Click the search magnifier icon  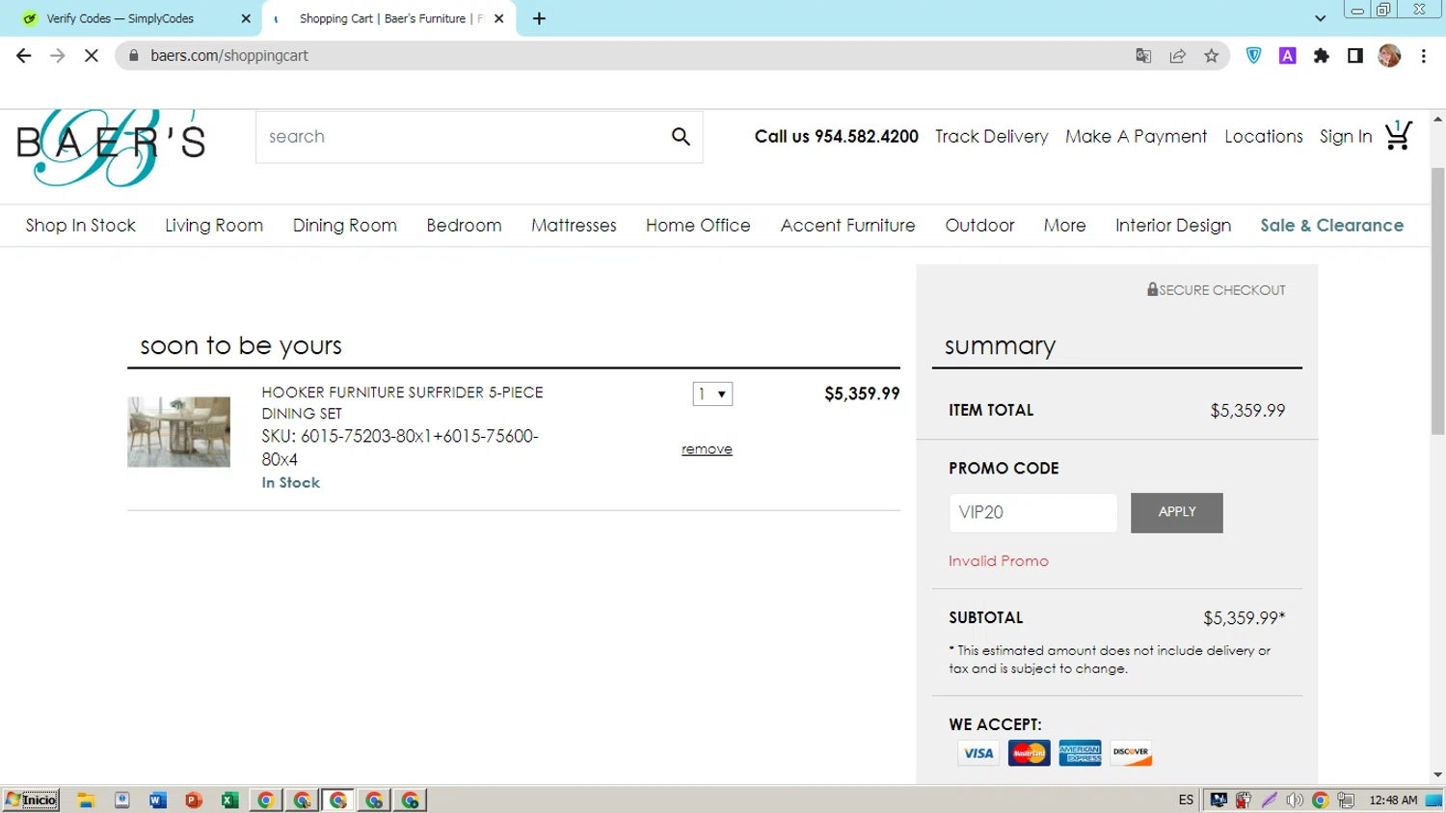point(681,137)
